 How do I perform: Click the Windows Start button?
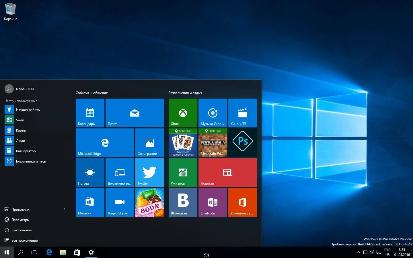click(7, 252)
